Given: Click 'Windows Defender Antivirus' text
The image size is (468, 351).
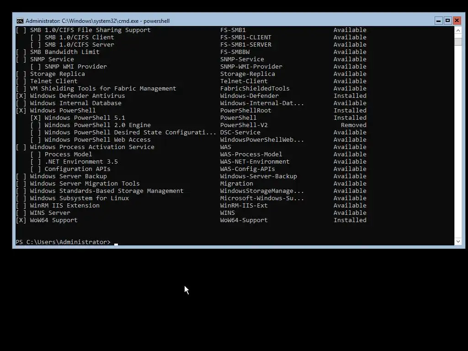Looking at the screenshot, I should click(78, 96).
